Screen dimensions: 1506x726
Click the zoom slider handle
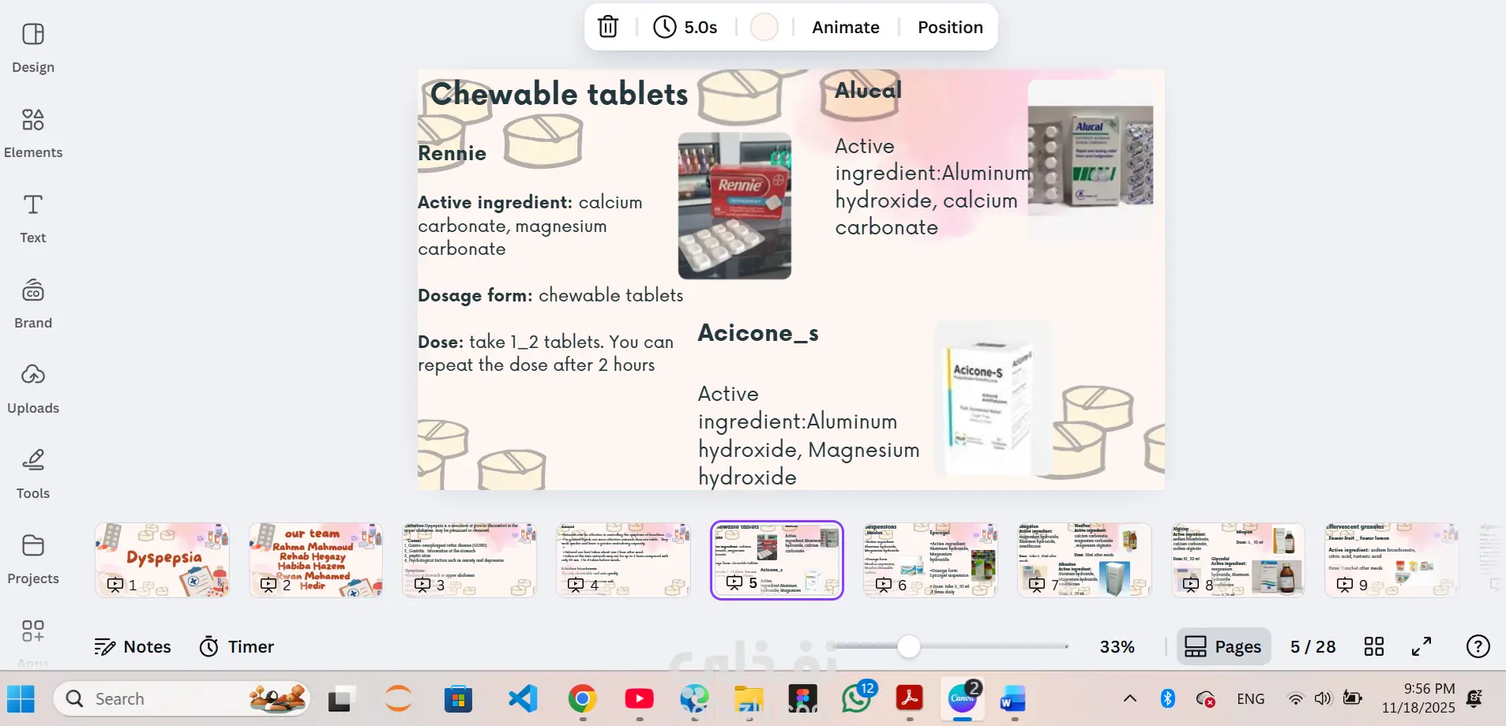click(909, 646)
